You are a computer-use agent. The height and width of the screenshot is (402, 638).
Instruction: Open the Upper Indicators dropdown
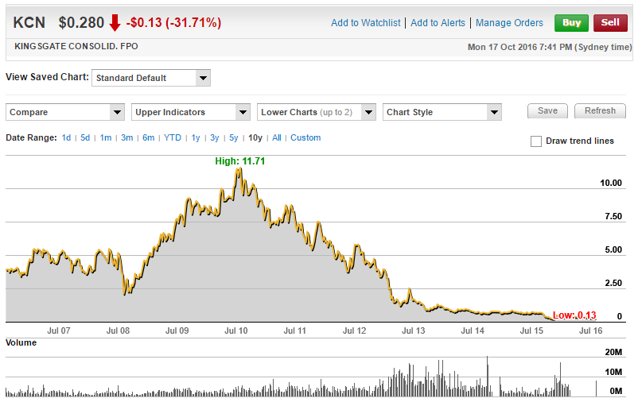pos(191,112)
